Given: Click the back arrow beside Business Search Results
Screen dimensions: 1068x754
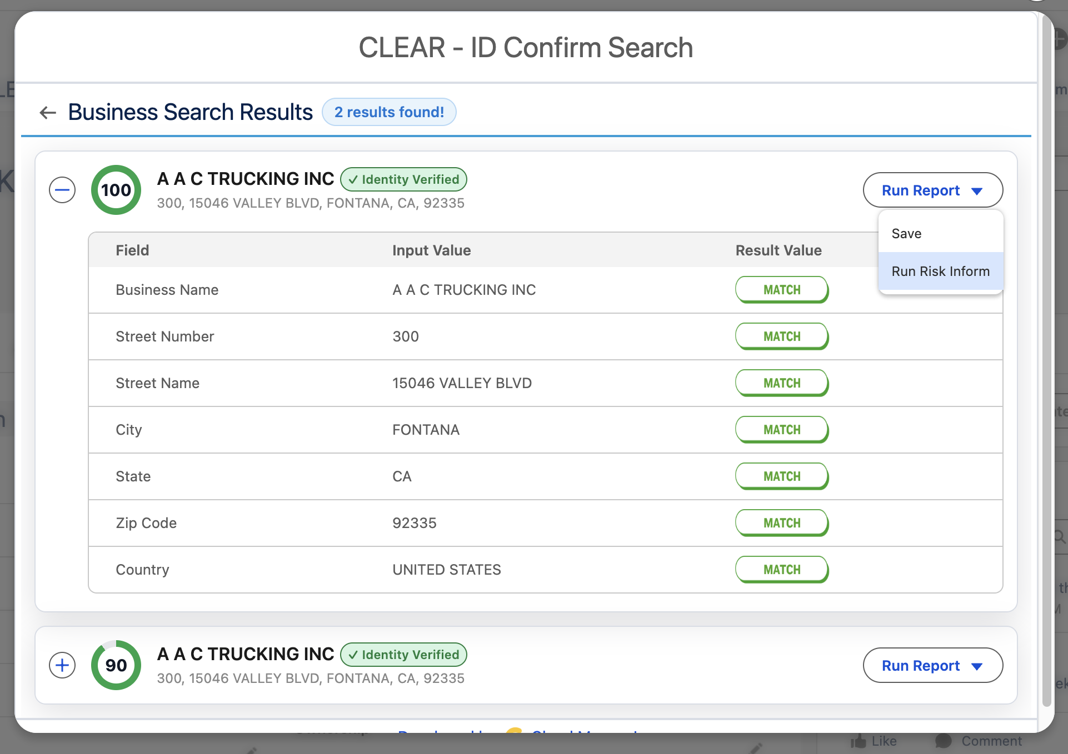Looking at the screenshot, I should pyautogui.click(x=48, y=113).
